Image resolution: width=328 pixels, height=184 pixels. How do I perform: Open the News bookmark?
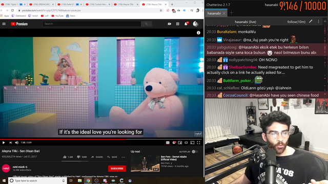[71, 16]
